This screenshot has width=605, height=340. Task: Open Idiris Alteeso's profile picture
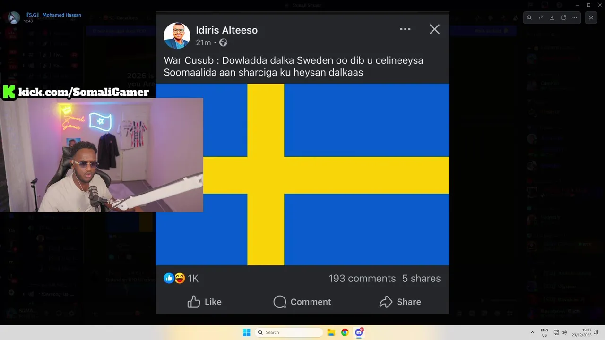coord(177,35)
